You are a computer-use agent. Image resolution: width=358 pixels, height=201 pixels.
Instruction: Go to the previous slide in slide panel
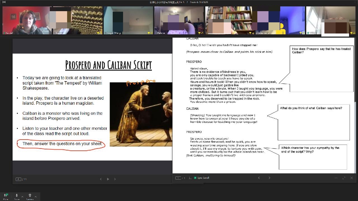click(x=101, y=179)
